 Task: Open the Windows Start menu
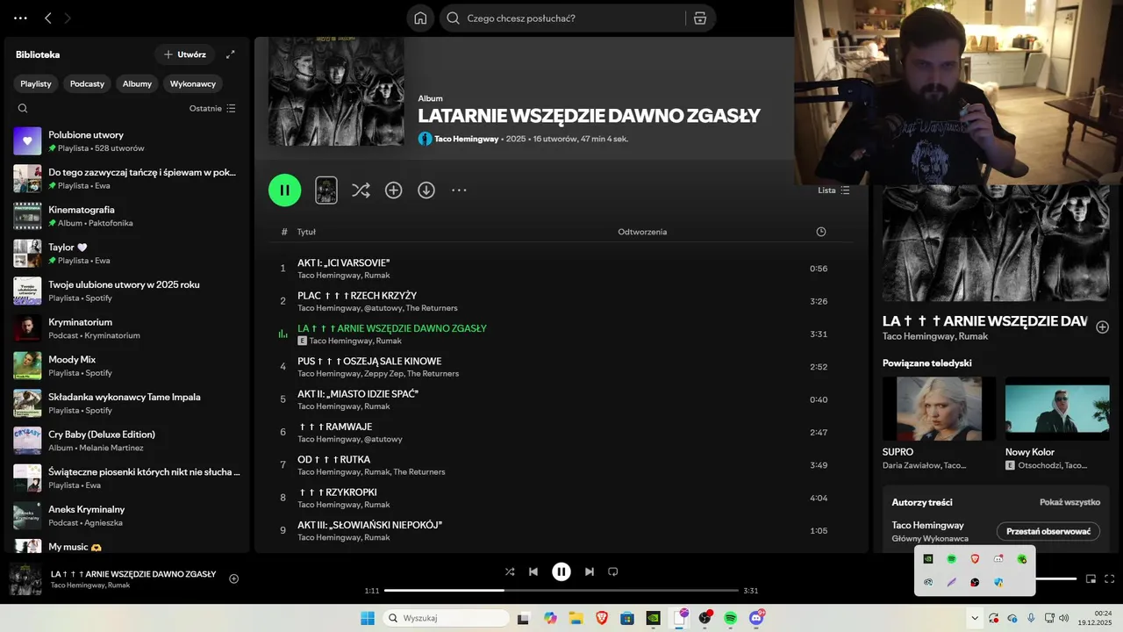point(367,618)
